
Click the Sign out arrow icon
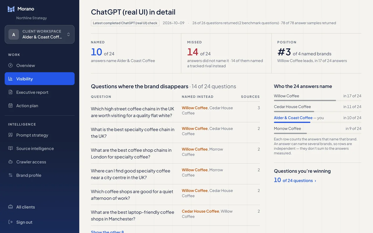(x=10, y=222)
